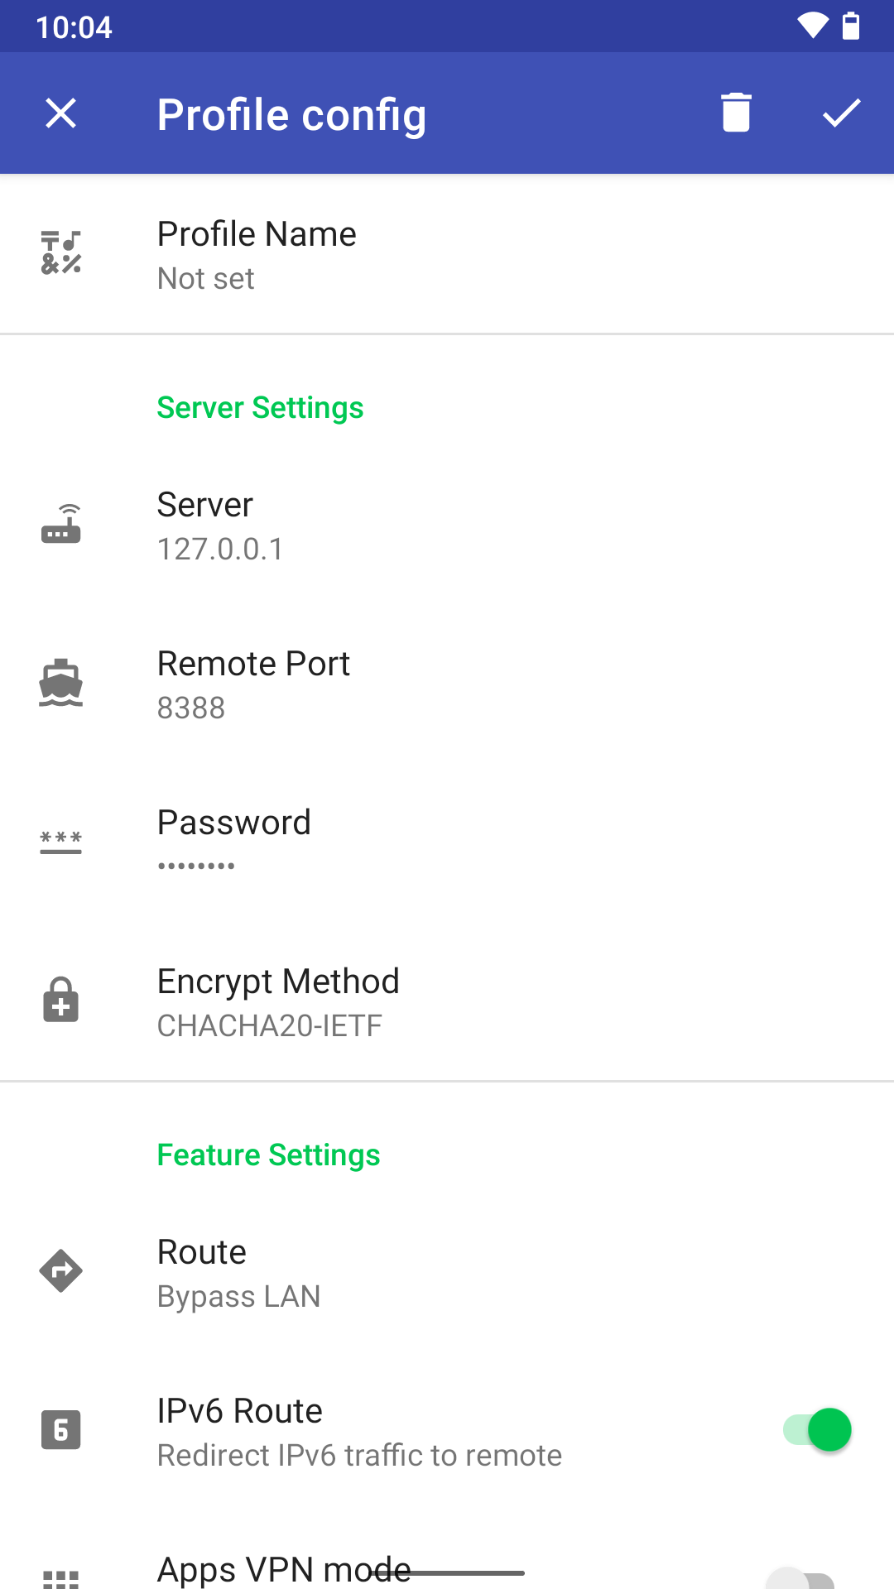The width and height of the screenshot is (894, 1589).
Task: Click the IPv6 Route icon
Action: pyautogui.click(x=60, y=1429)
